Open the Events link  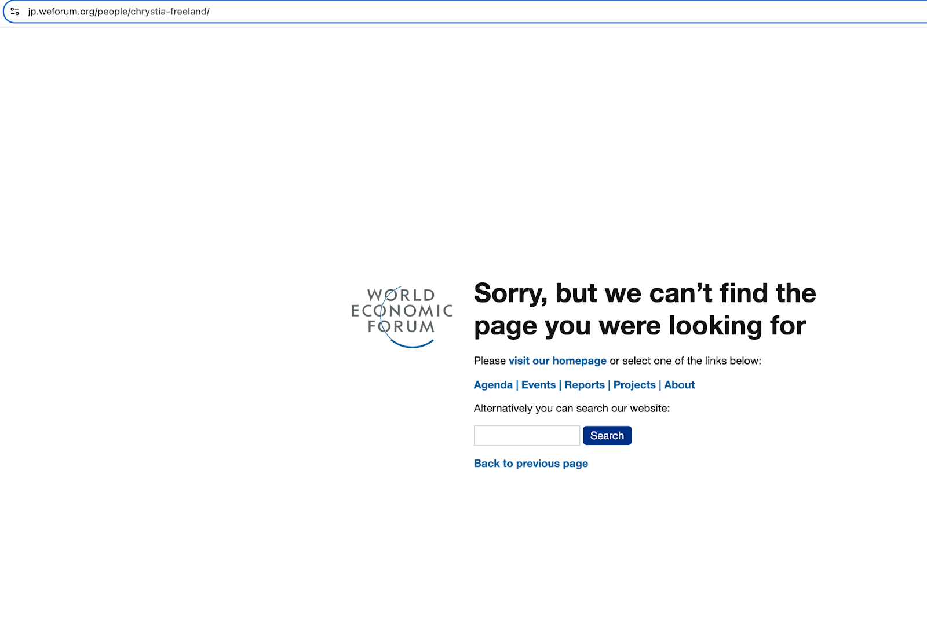click(x=538, y=385)
